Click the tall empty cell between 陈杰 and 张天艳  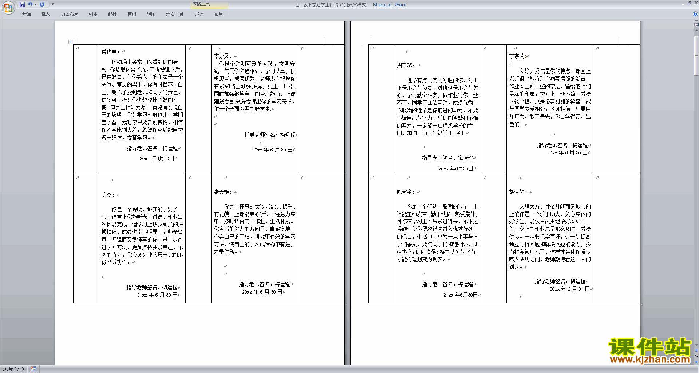click(198, 238)
